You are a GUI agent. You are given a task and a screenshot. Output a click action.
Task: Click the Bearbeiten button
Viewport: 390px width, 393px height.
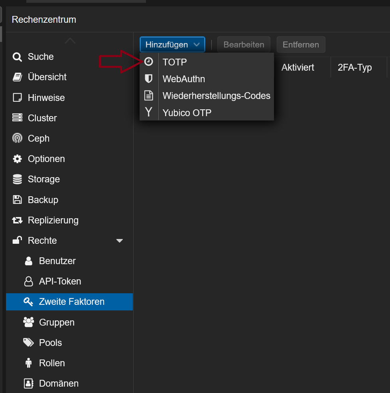[244, 44]
